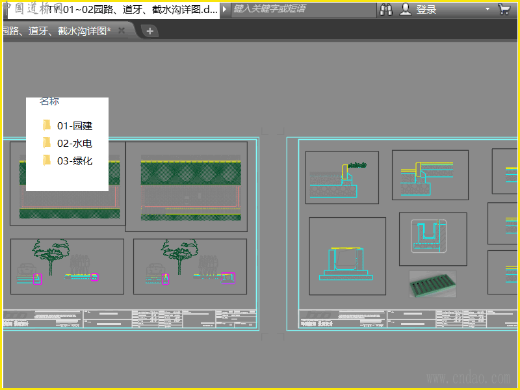Open the shopping cart icon
This screenshot has width=520, height=390.
(x=504, y=9)
